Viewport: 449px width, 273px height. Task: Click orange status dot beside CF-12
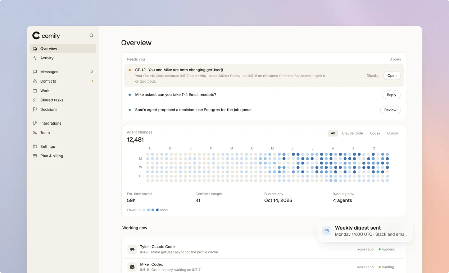[x=130, y=70]
